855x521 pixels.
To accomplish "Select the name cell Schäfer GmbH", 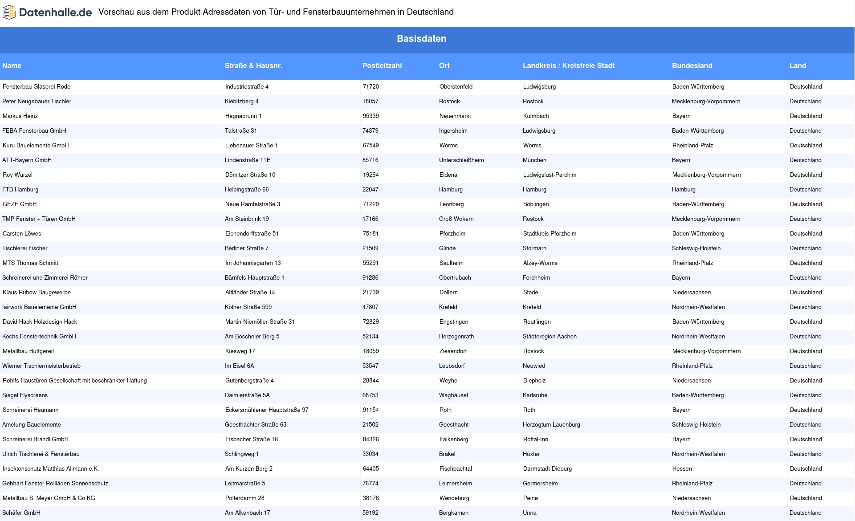I will 111,513.
